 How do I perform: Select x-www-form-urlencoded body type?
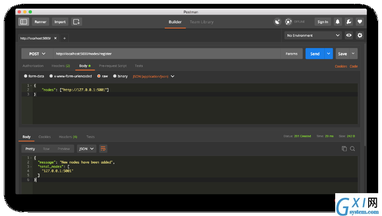coord(70,76)
